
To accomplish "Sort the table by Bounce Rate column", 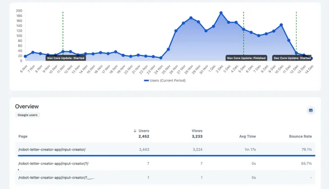I will (300, 136).
